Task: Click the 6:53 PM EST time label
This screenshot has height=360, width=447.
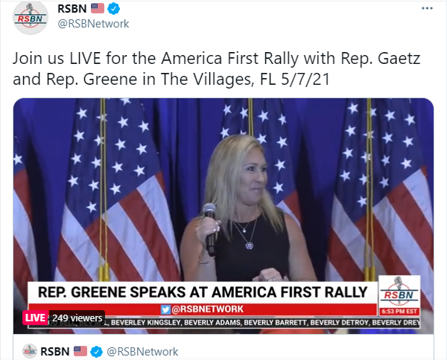Action: 399,312
